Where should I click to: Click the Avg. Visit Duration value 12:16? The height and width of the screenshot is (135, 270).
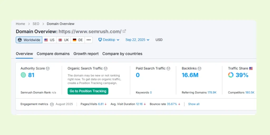pos(139,104)
